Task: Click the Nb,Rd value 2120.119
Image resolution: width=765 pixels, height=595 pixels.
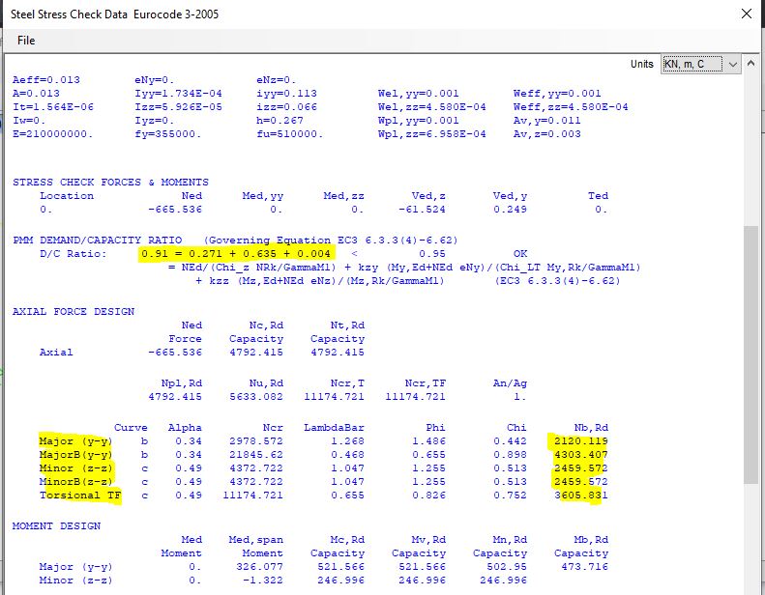Action: point(580,441)
